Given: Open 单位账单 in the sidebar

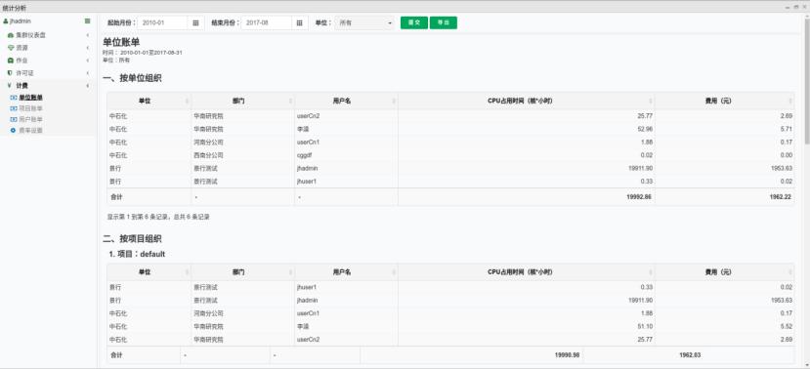Looking at the screenshot, I should click(x=30, y=98).
